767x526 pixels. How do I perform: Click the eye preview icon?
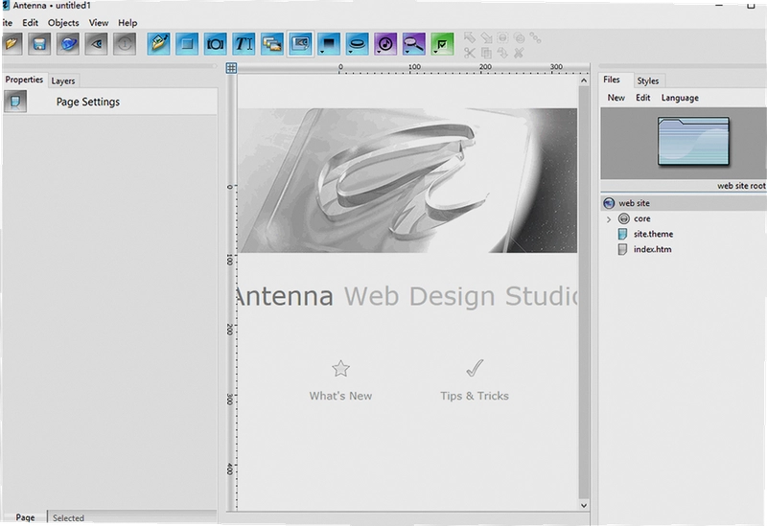tap(97, 44)
